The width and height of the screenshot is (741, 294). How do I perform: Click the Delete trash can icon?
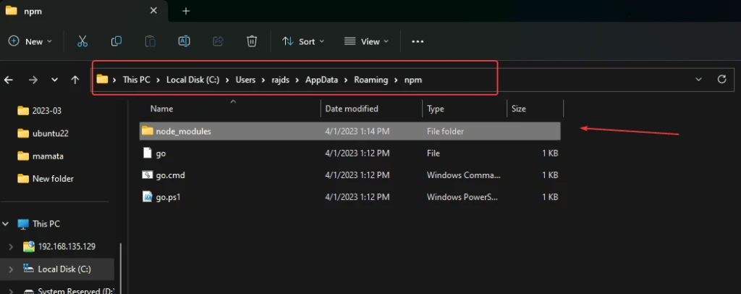pyautogui.click(x=252, y=41)
